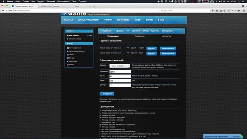
Task: Open the 'Файл' menu in menu bar
Action: [18, 2]
